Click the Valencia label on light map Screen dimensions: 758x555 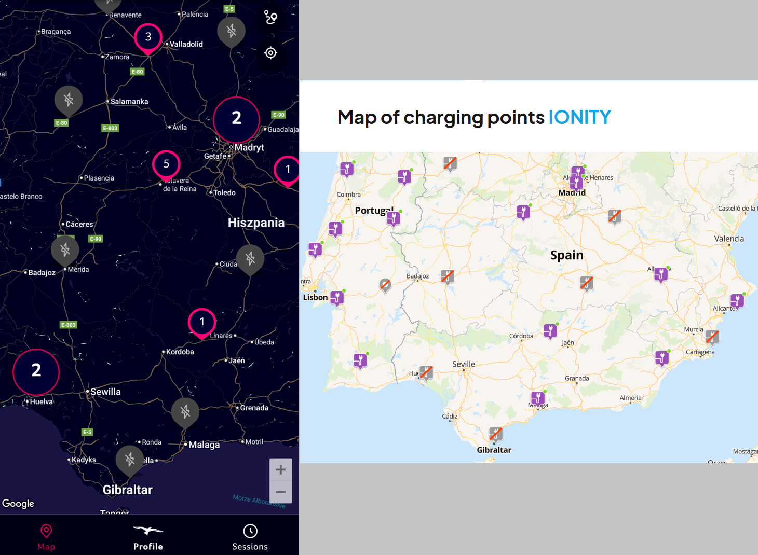pos(729,239)
